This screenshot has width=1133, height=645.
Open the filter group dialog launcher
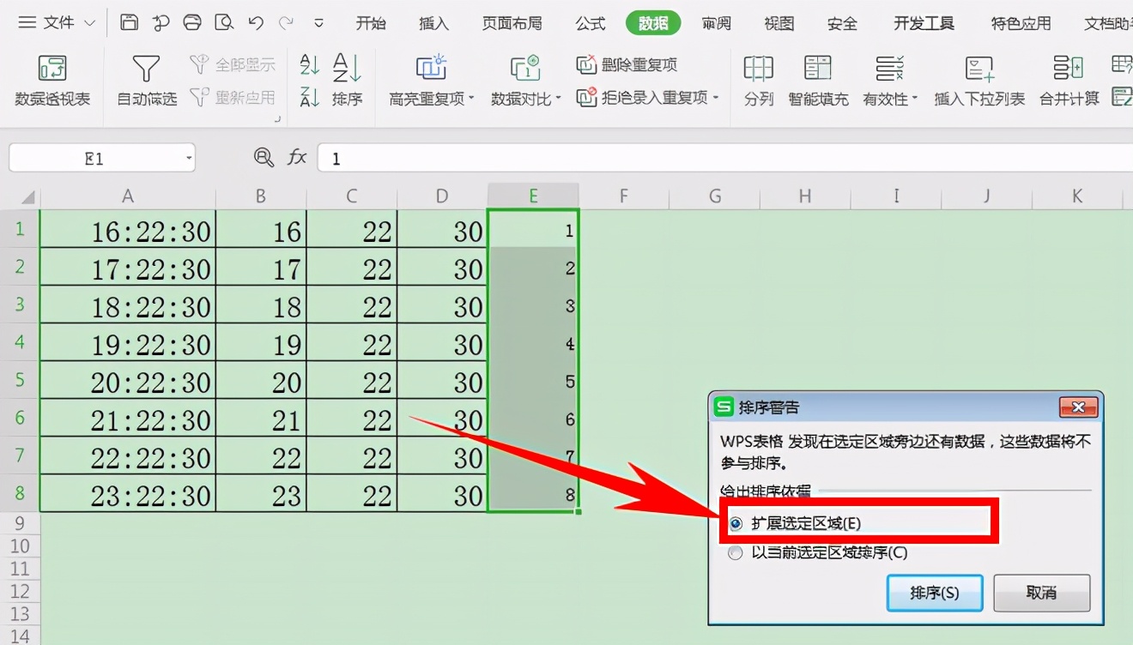(277, 119)
